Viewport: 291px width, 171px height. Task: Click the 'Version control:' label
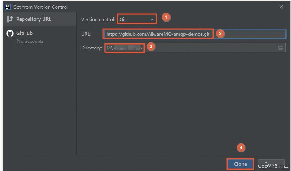pyautogui.click(x=98, y=20)
